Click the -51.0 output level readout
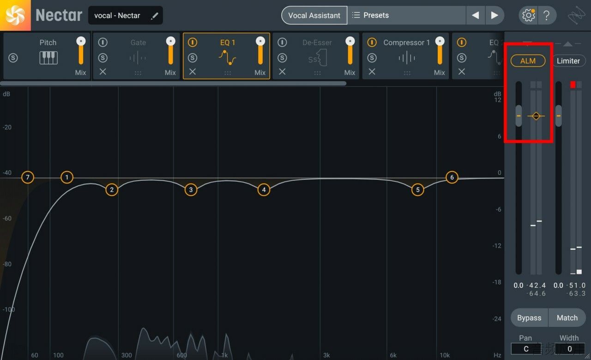This screenshot has width=591, height=360. 576,285
